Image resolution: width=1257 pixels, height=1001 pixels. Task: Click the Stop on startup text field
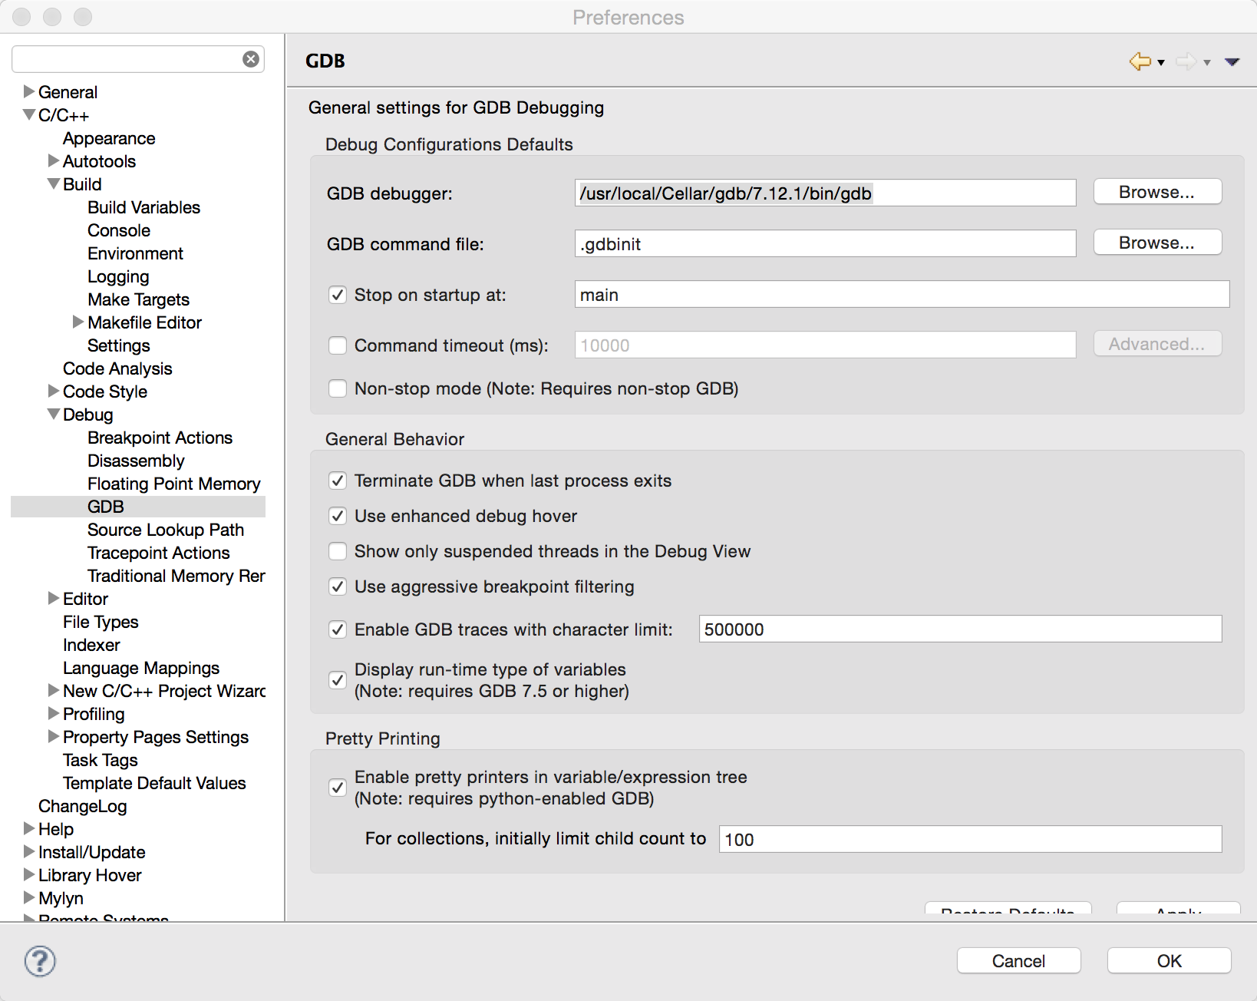coord(902,294)
